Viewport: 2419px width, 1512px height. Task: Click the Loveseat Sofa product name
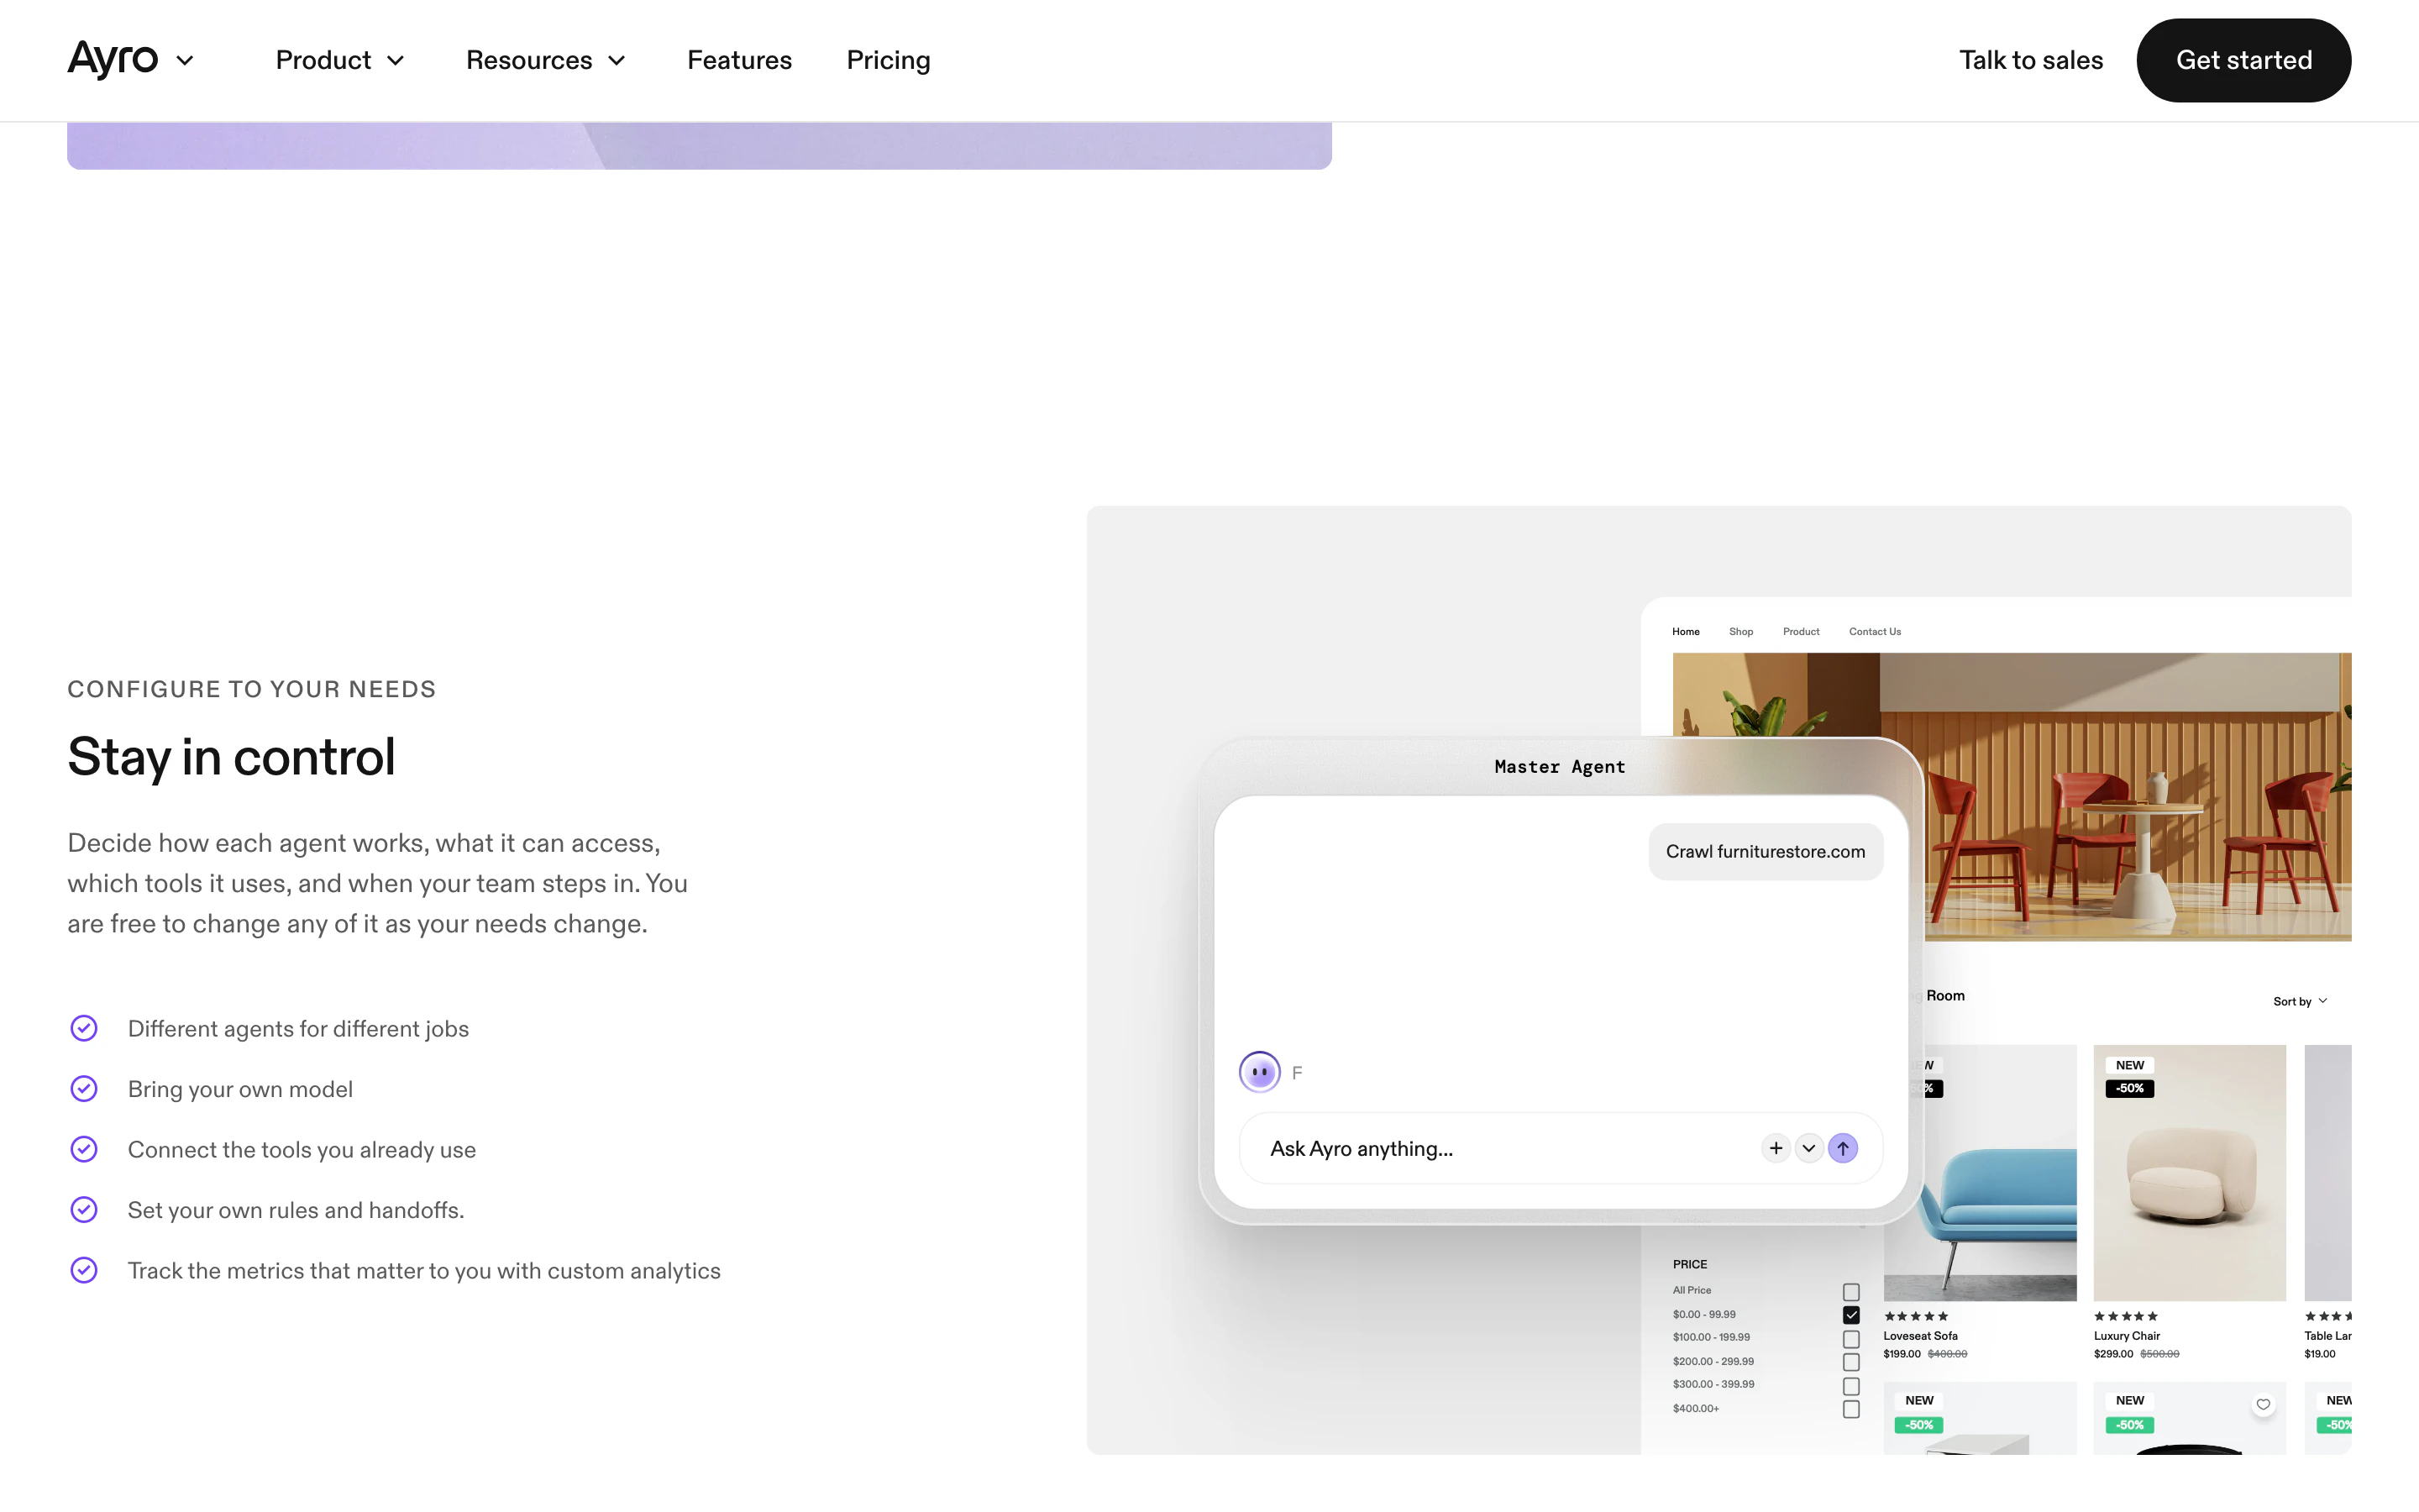pyautogui.click(x=1919, y=1336)
